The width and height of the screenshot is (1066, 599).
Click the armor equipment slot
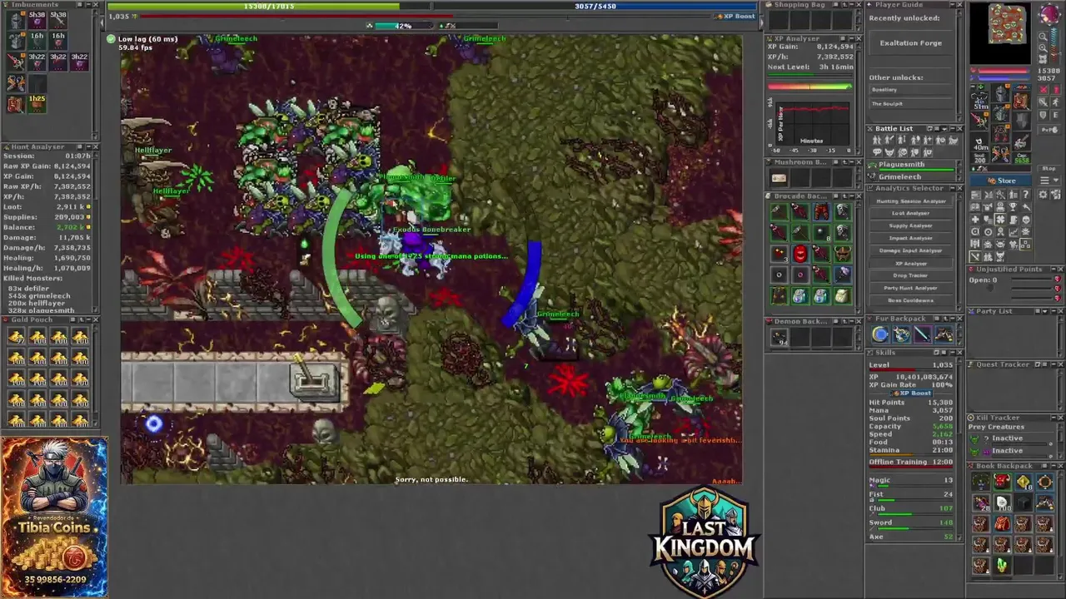[1000, 113]
